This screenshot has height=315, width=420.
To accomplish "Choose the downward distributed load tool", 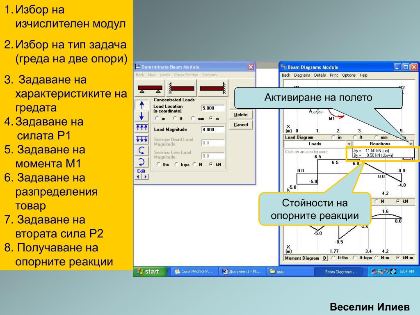I will (x=142, y=139).
